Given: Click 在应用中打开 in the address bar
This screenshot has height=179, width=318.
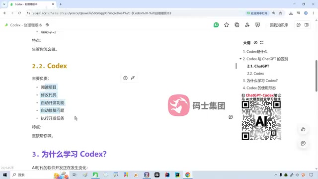Looking at the screenshot, I should click(257, 13).
